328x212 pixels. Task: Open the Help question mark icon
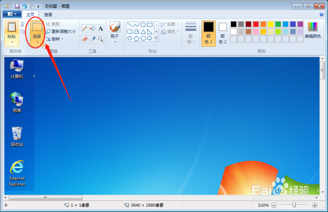322,14
